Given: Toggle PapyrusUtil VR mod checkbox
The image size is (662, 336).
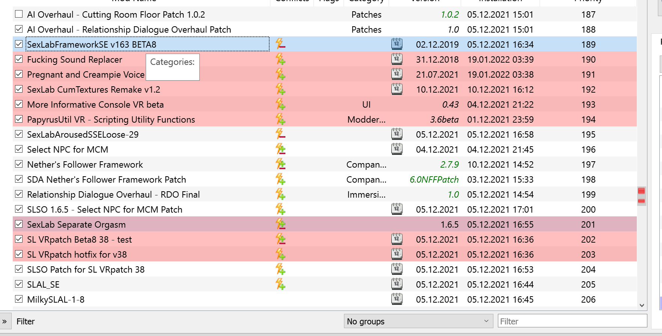Looking at the screenshot, I should click(x=19, y=119).
